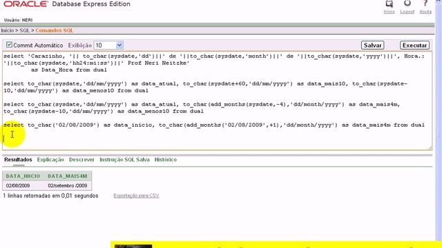
Task: Click the Ajuda text link
Action: click(425, 12)
